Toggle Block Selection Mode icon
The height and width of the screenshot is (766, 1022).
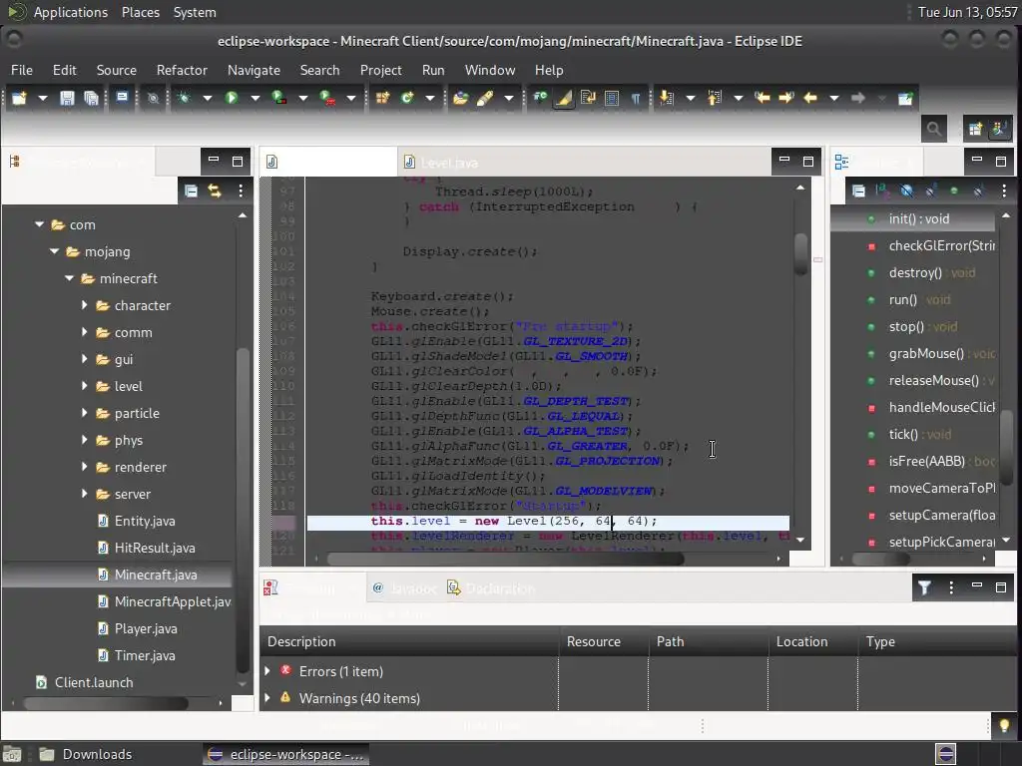pyautogui.click(x=612, y=98)
